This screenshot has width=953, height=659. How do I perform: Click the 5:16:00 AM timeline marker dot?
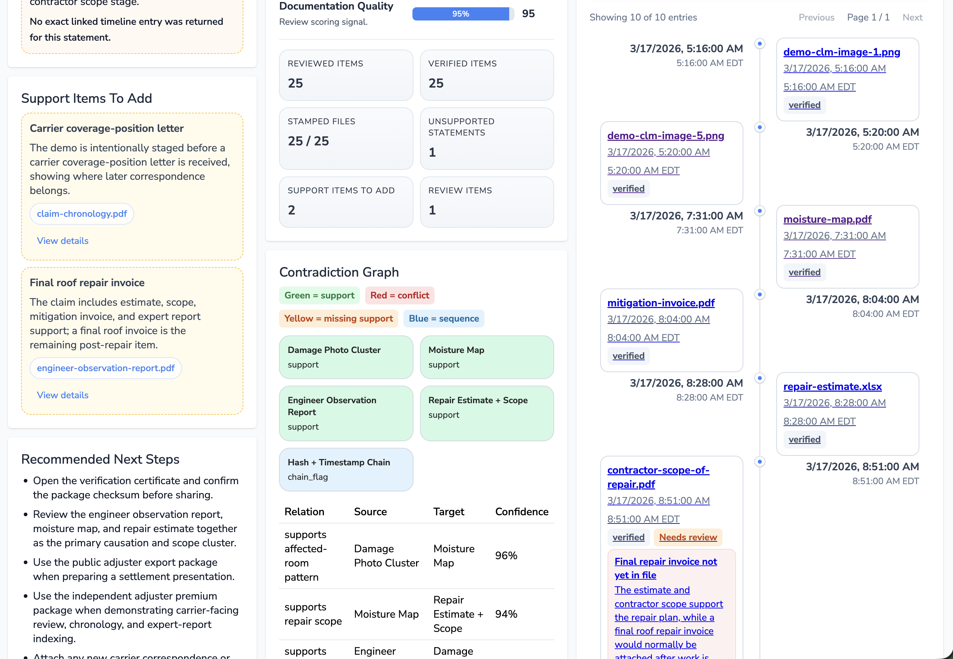coord(759,43)
